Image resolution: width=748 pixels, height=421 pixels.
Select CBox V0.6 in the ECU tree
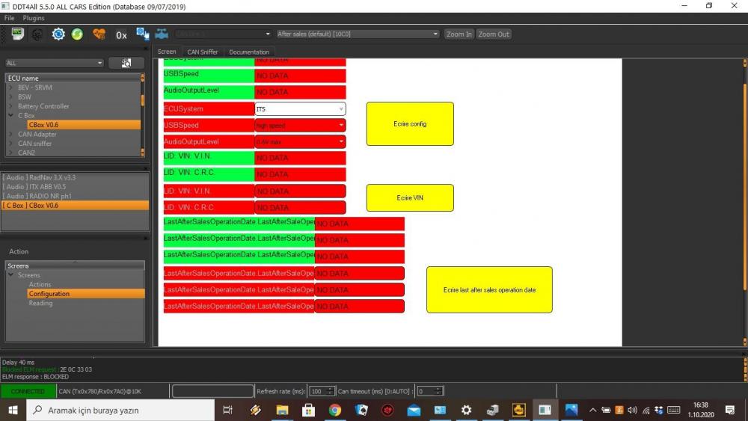[84, 125]
